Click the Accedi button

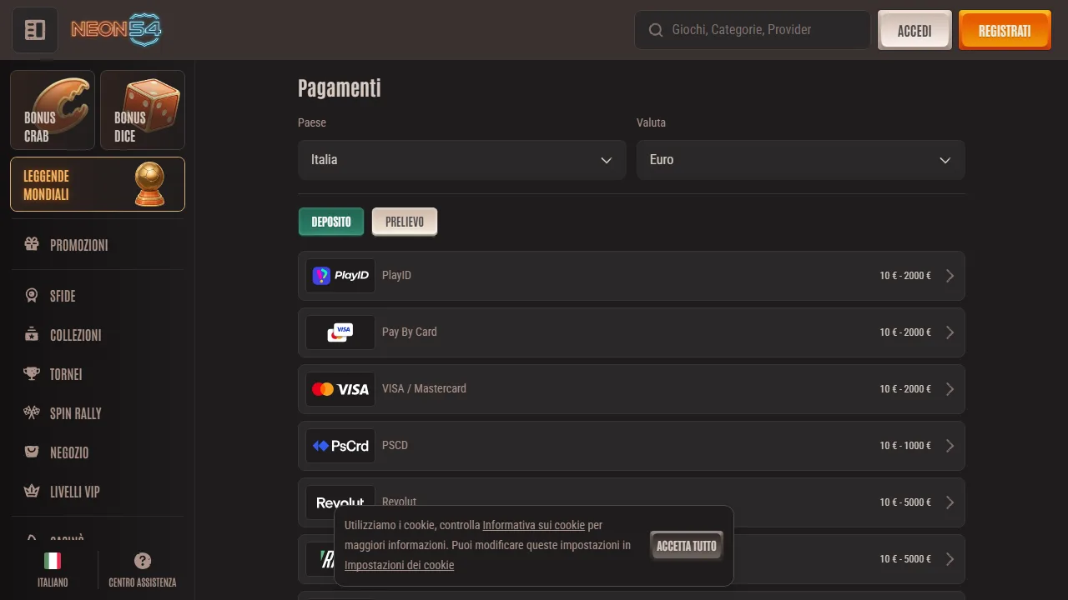point(914,30)
